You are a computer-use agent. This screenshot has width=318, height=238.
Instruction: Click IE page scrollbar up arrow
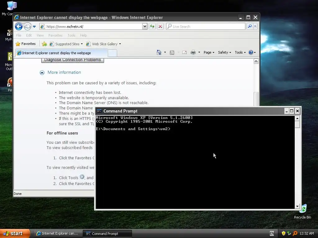(256, 61)
